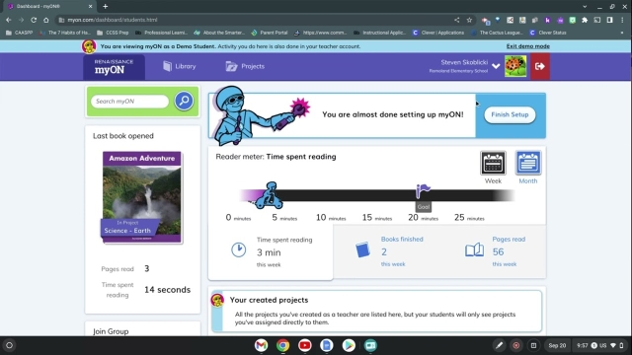Open the system status tray at 9:57

point(599,345)
